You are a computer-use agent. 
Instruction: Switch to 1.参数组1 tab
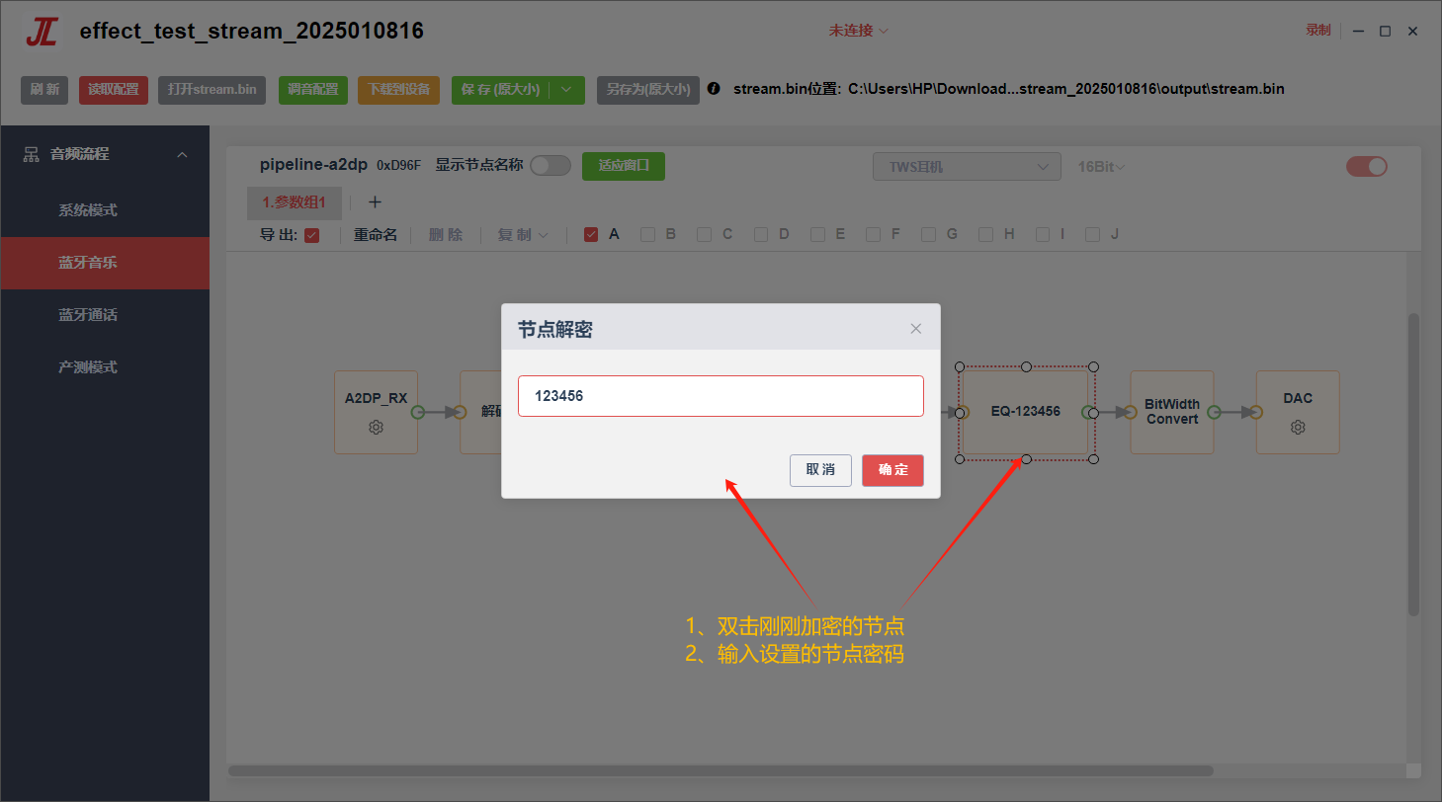click(x=294, y=202)
